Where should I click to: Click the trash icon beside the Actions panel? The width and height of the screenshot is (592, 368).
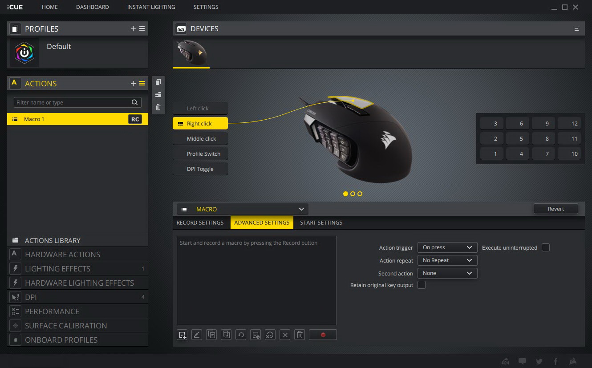pyautogui.click(x=158, y=107)
